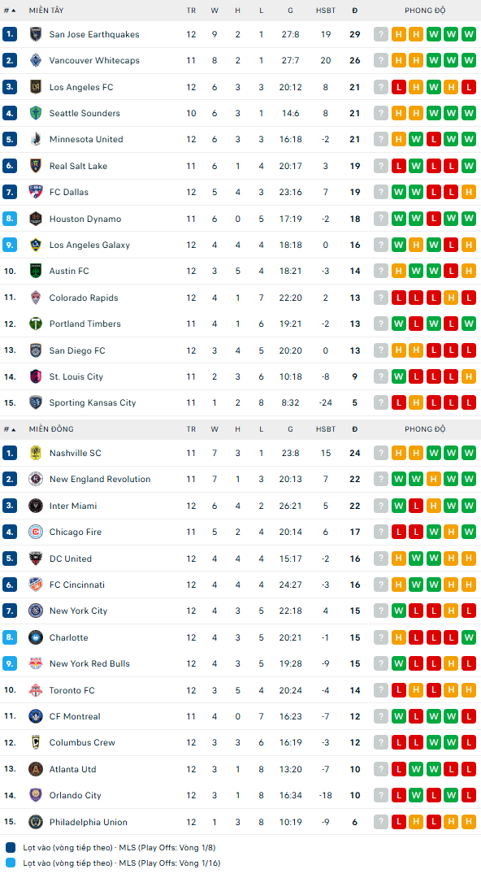The image size is (481, 878).
Task: Open the Los Angeles FC crest icon
Action: [35, 87]
